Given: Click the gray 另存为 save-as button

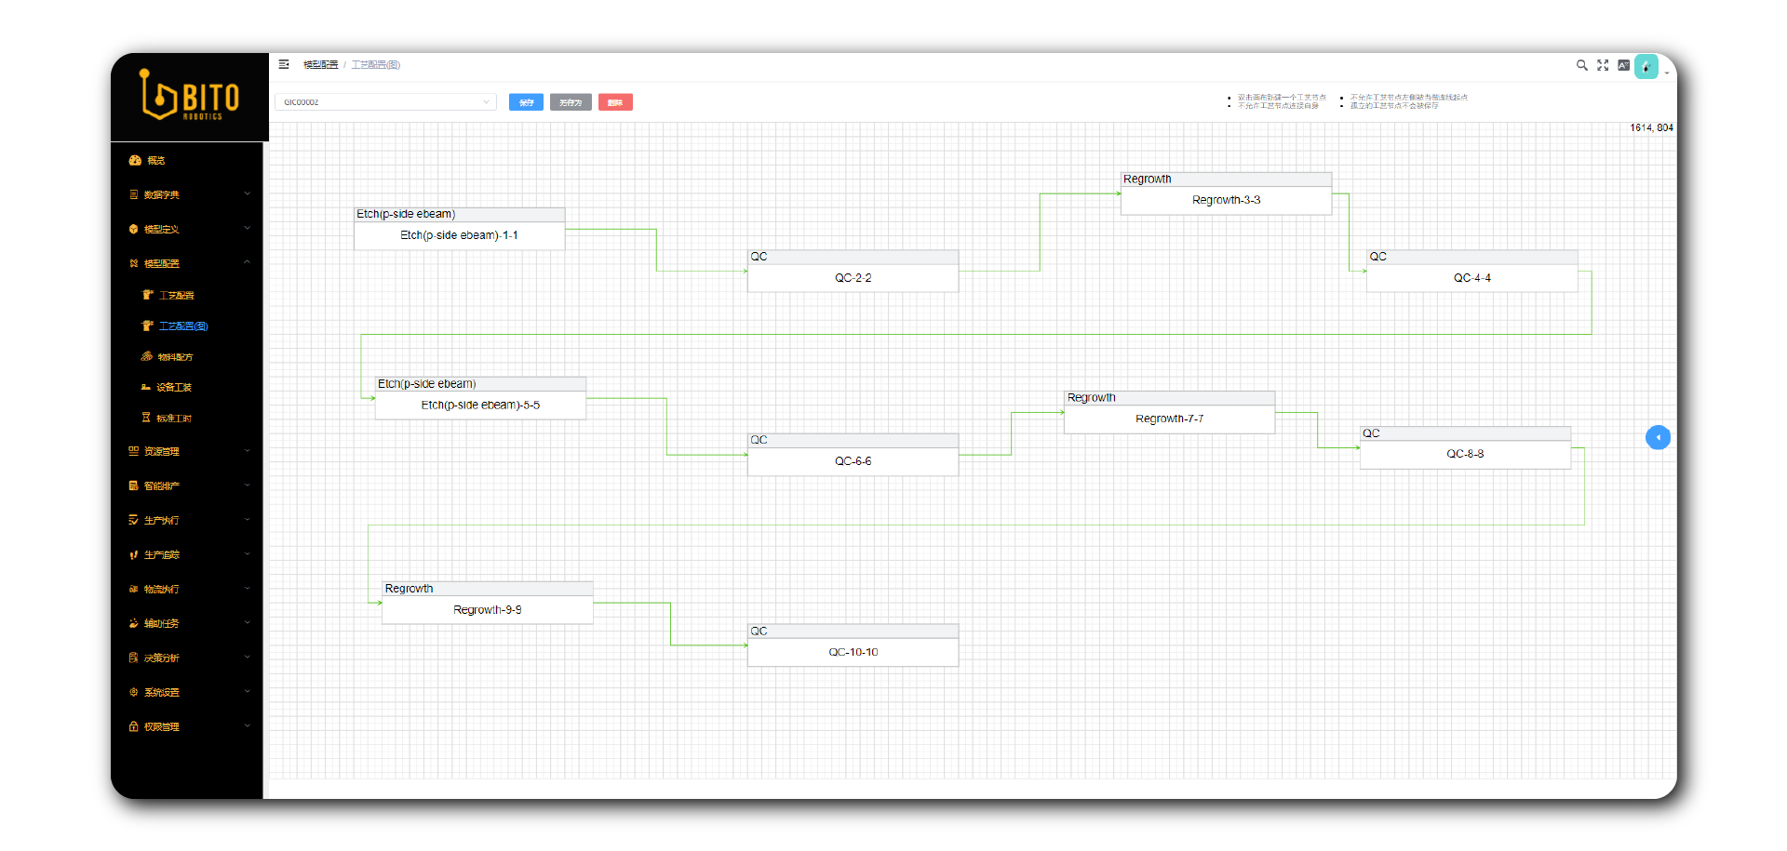Looking at the screenshot, I should click(x=571, y=102).
